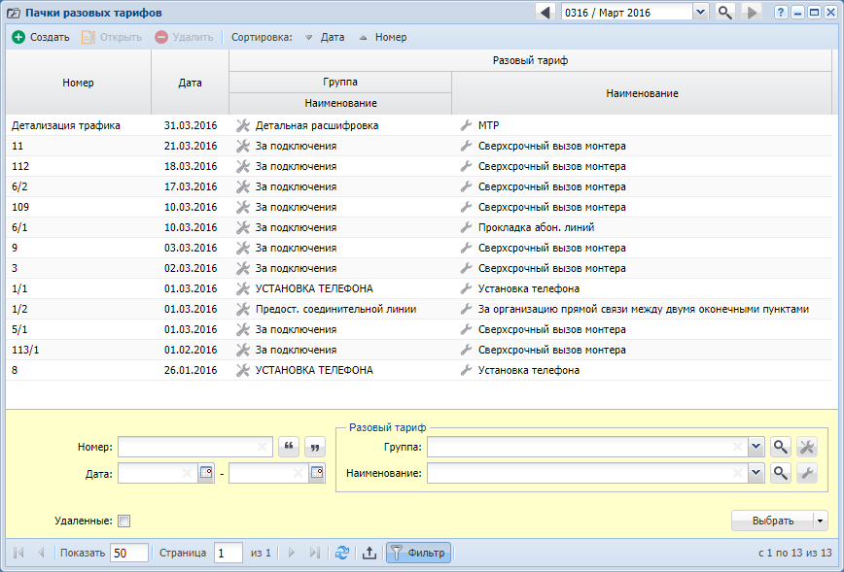This screenshot has width=844, height=572.
Task: Select date cell 03.03.2016
Action: pos(191,248)
